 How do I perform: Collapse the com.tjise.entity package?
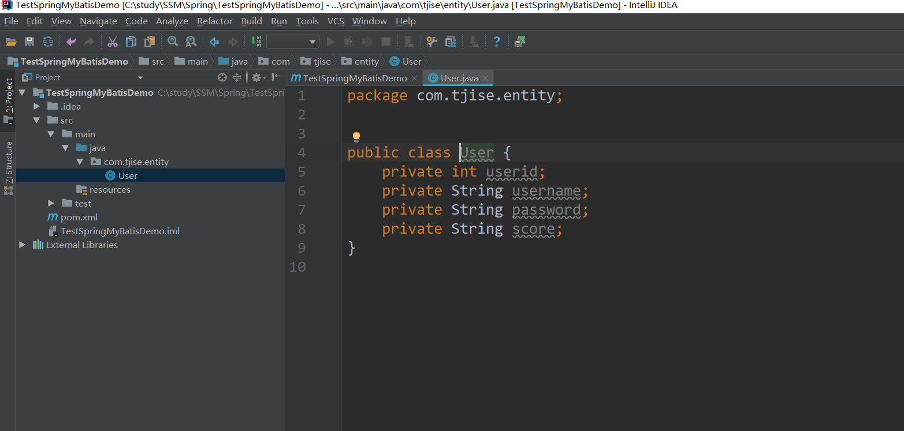click(x=80, y=162)
